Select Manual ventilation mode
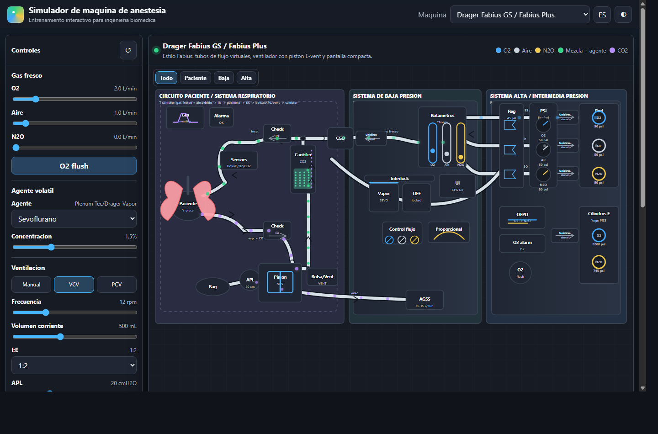 (32, 285)
